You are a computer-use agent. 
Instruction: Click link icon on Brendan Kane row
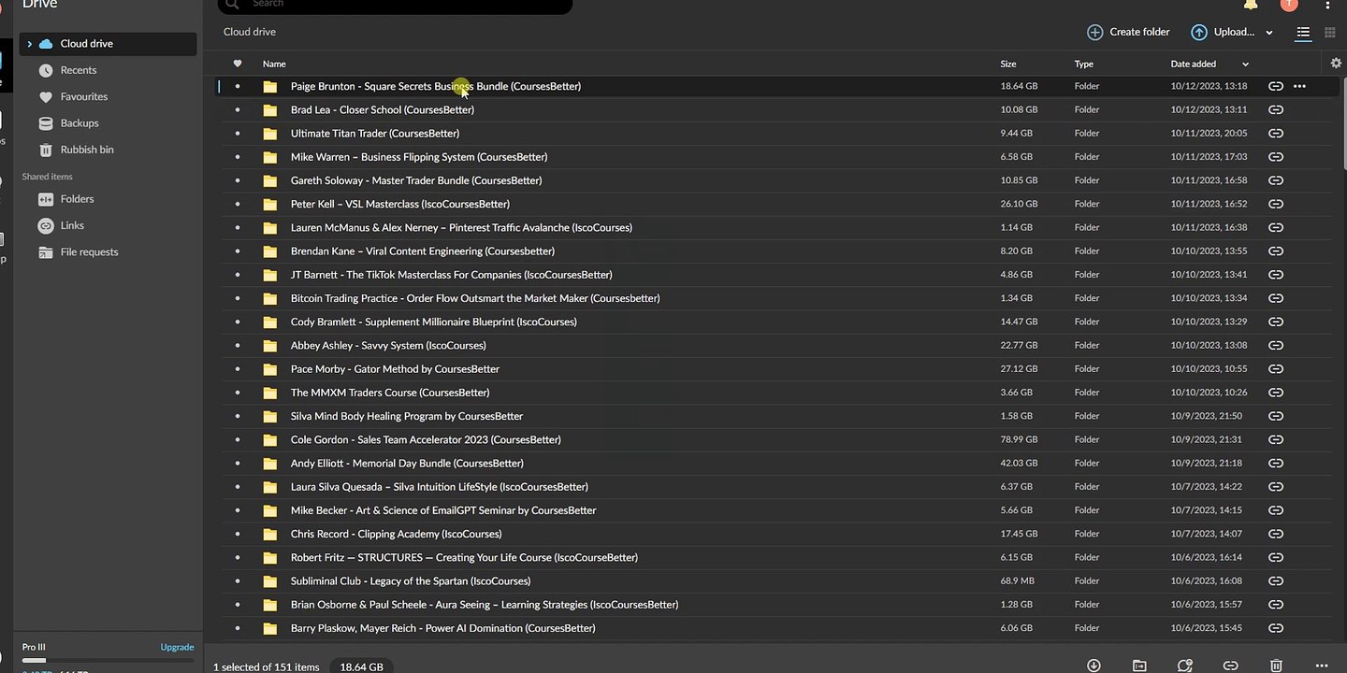click(x=1275, y=251)
